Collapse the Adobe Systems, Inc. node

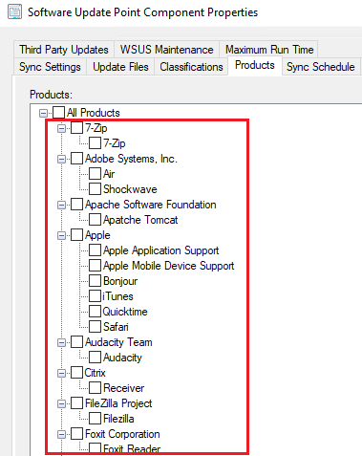pyautogui.click(x=61, y=159)
